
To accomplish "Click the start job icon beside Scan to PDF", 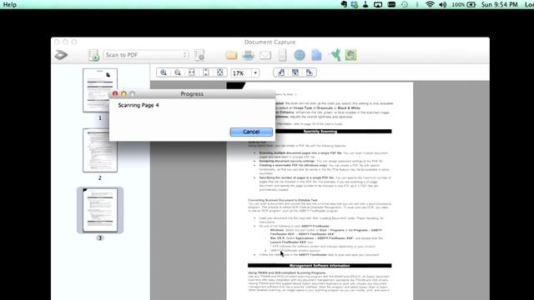I will [93, 55].
